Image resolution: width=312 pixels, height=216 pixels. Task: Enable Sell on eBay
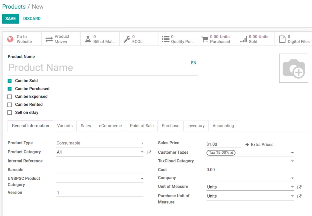pos(10,113)
